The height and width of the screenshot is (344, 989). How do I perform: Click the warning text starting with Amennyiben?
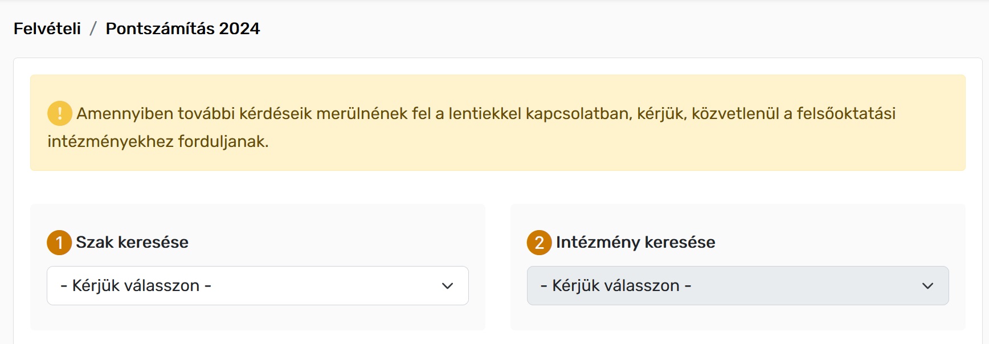click(x=486, y=113)
